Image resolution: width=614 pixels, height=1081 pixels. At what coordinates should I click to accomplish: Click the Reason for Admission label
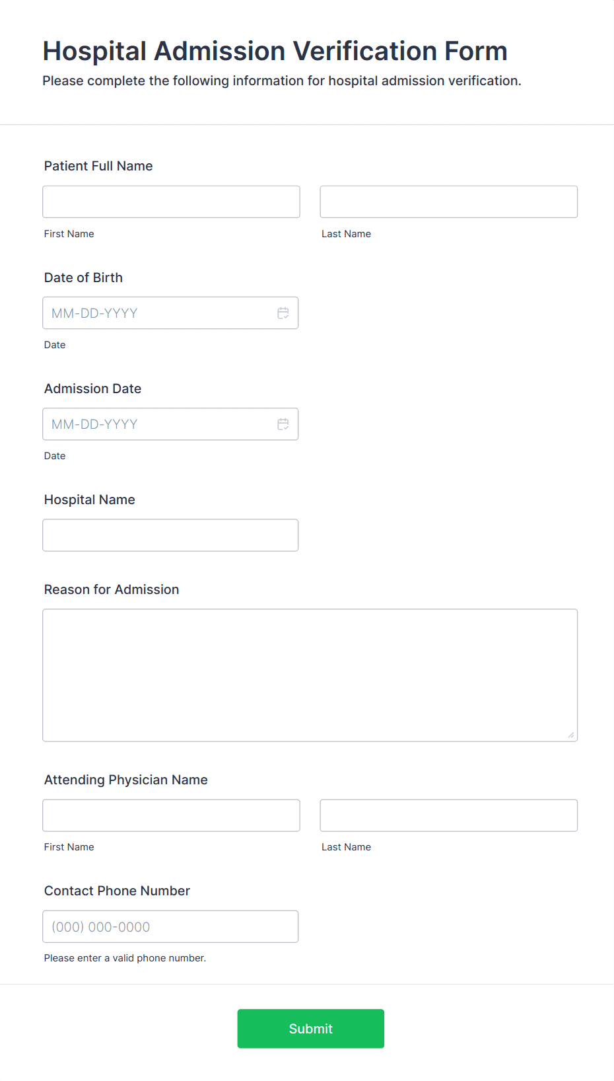112,589
